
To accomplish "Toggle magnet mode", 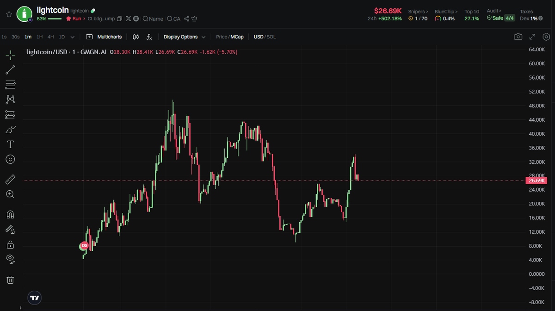I will (10, 214).
